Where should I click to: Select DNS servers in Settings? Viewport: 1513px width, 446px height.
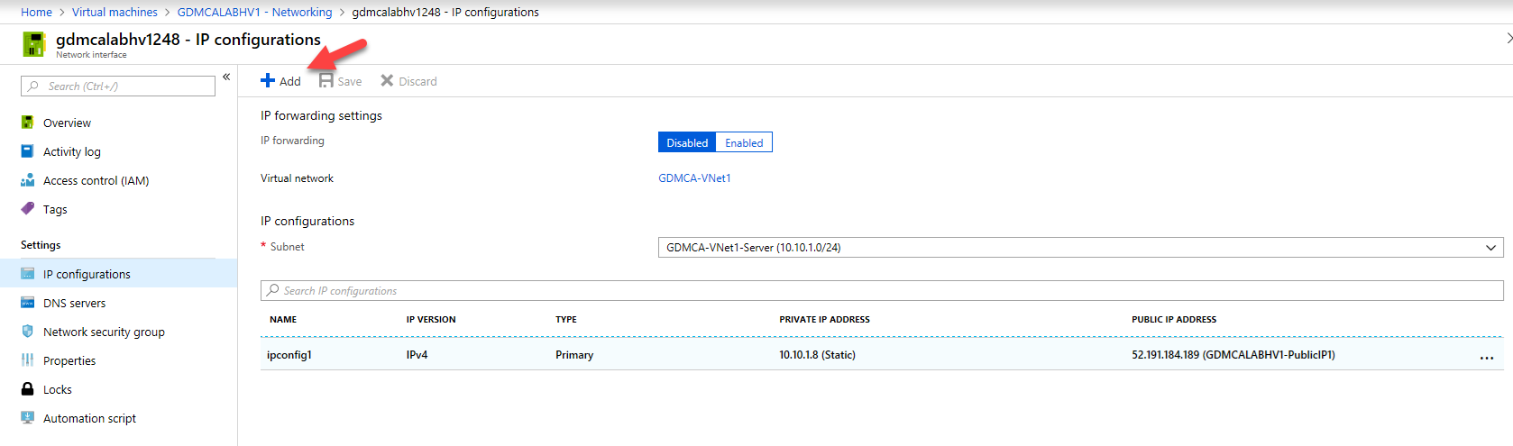(x=74, y=303)
